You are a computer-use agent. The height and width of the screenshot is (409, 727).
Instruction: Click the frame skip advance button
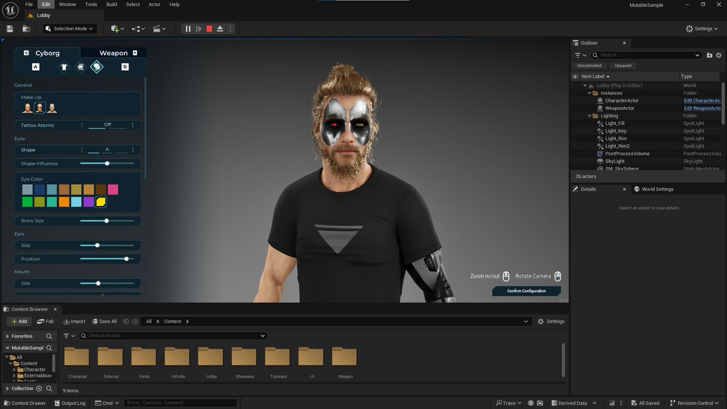point(199,28)
